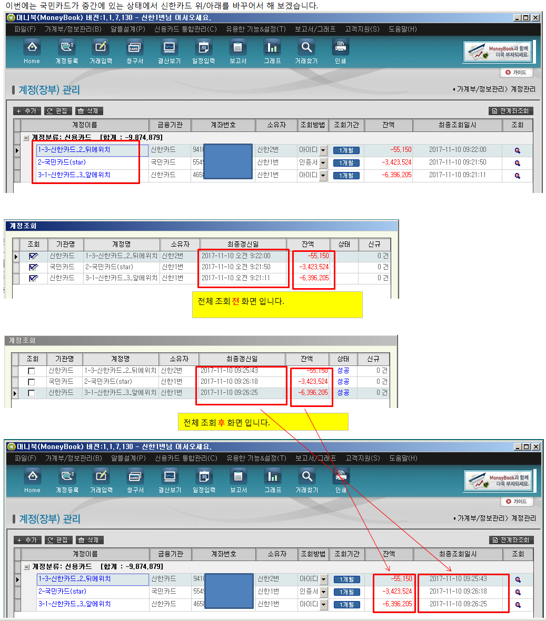Image resolution: width=546 pixels, height=621 pixels.
Task: Click the Home icon in the upper MoneyBook window
Action: pos(32,48)
